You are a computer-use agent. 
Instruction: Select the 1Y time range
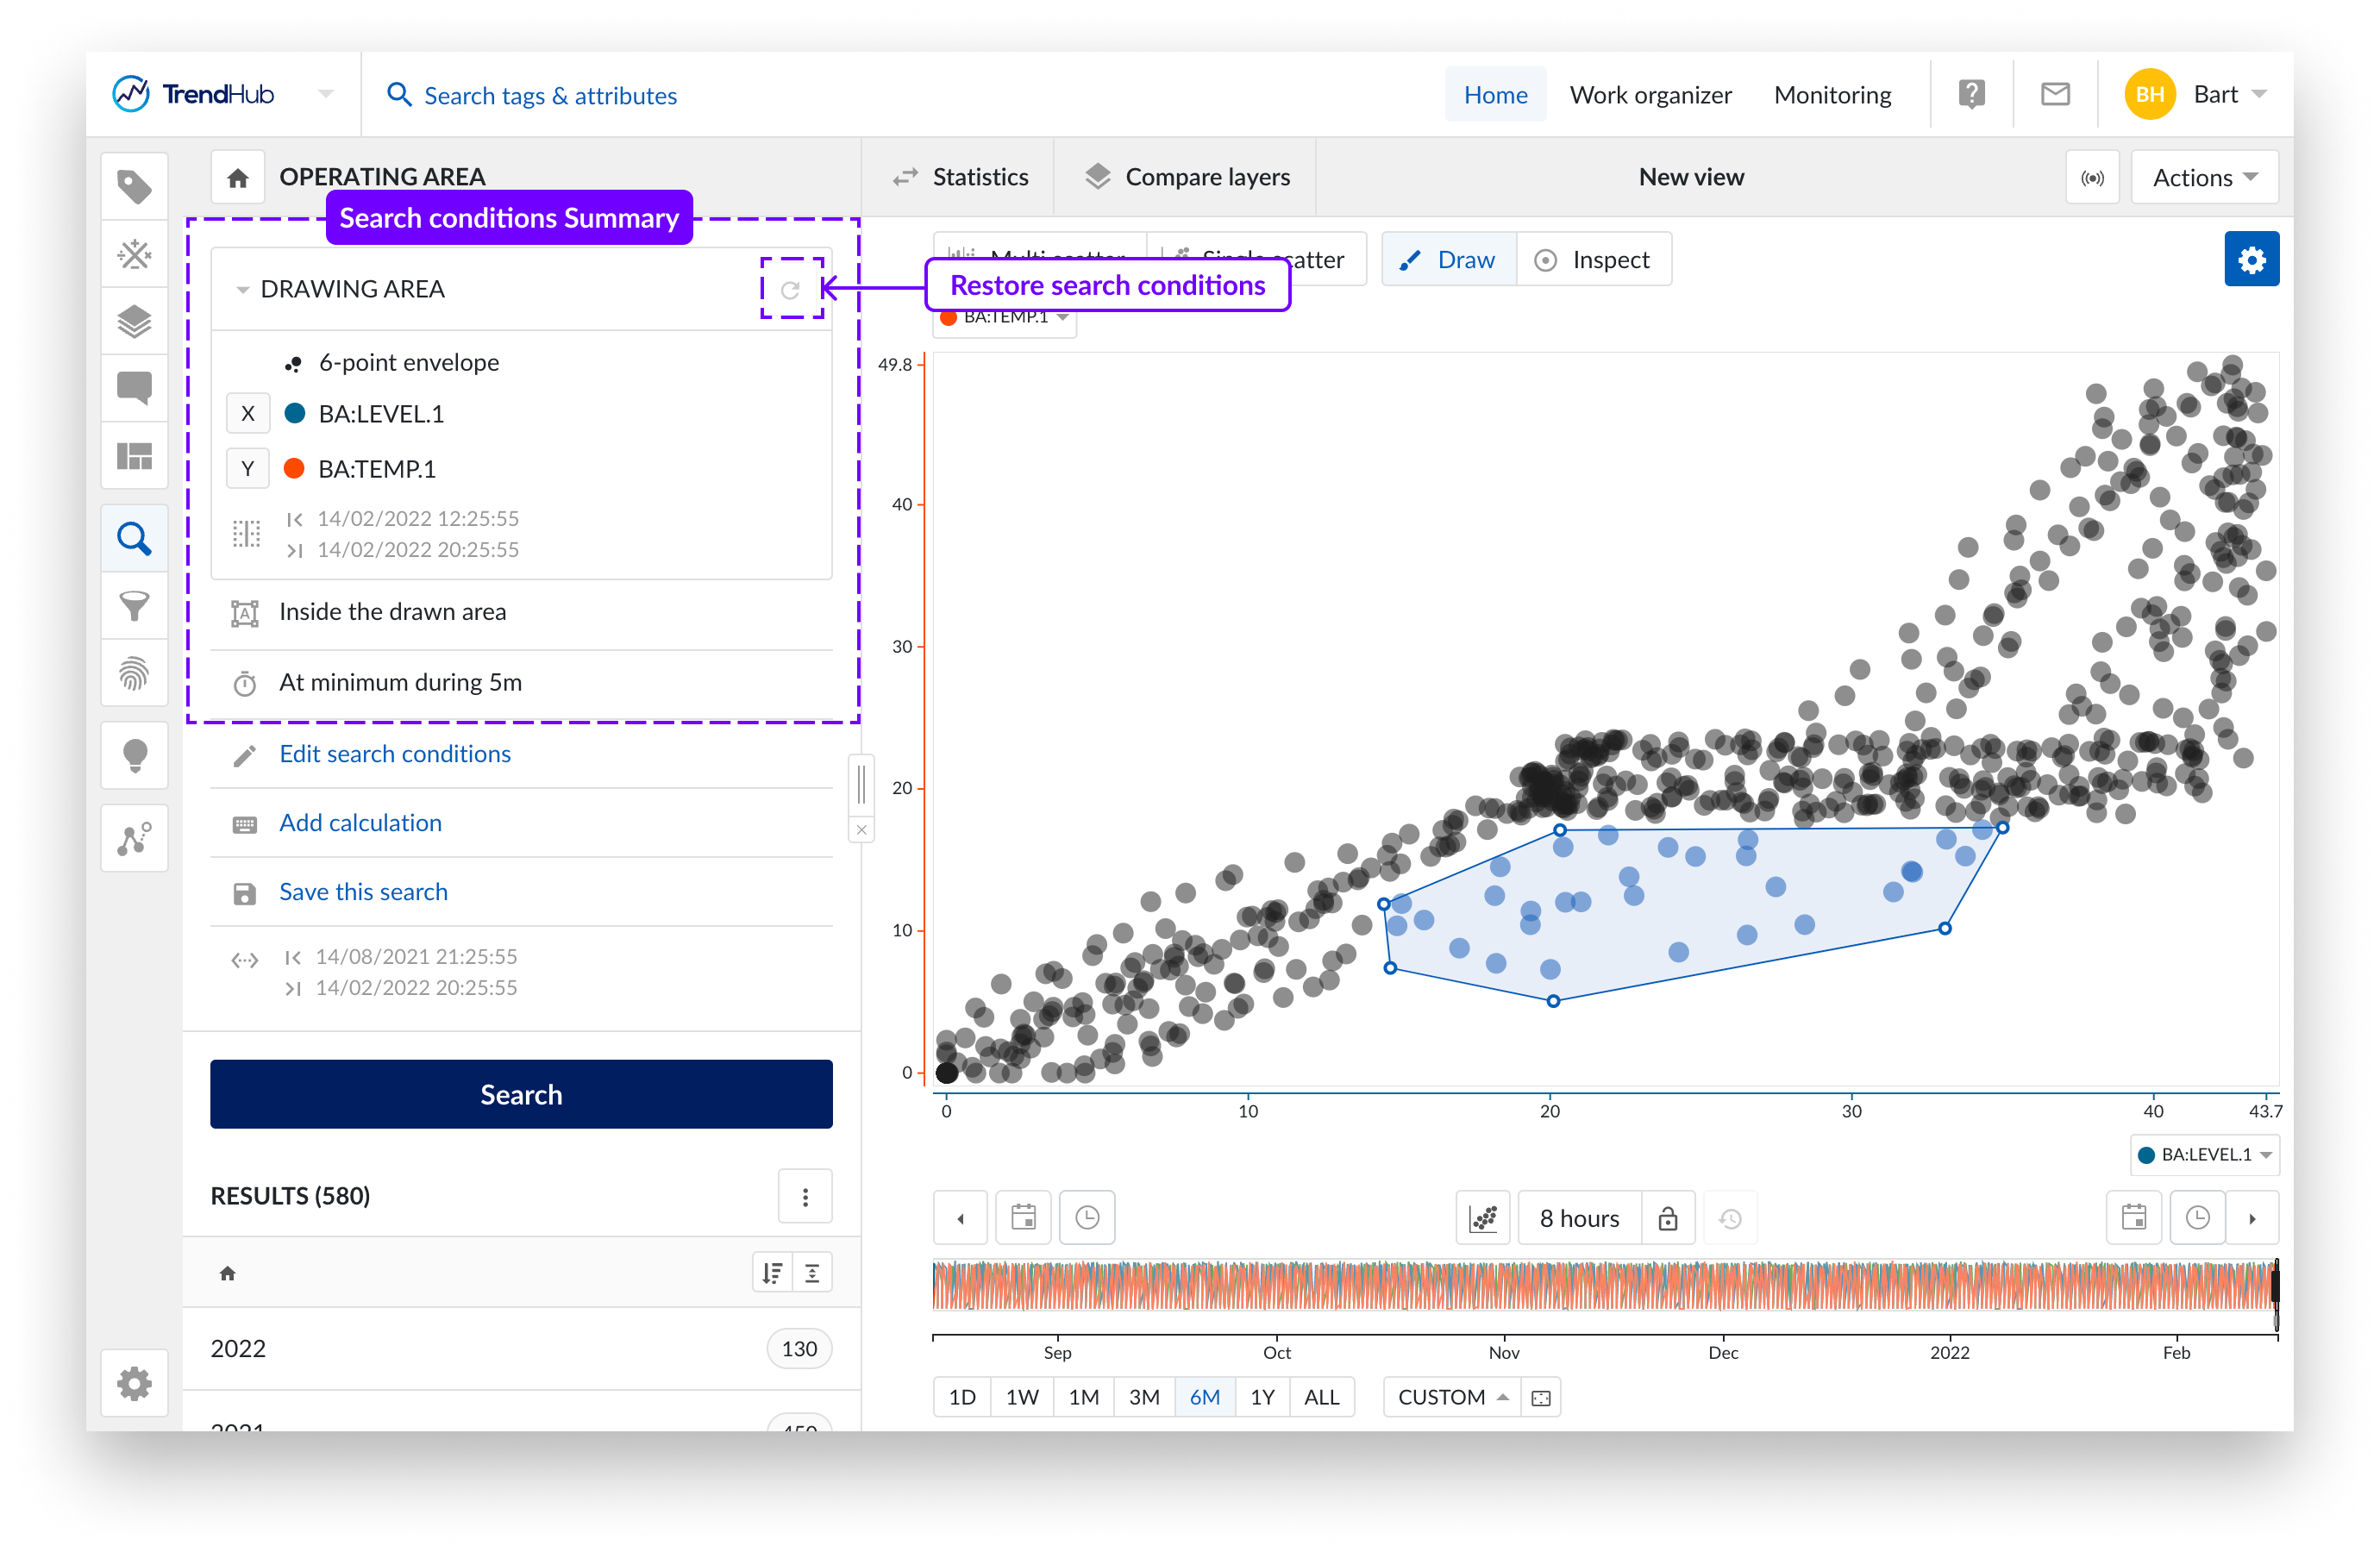click(x=1262, y=1397)
